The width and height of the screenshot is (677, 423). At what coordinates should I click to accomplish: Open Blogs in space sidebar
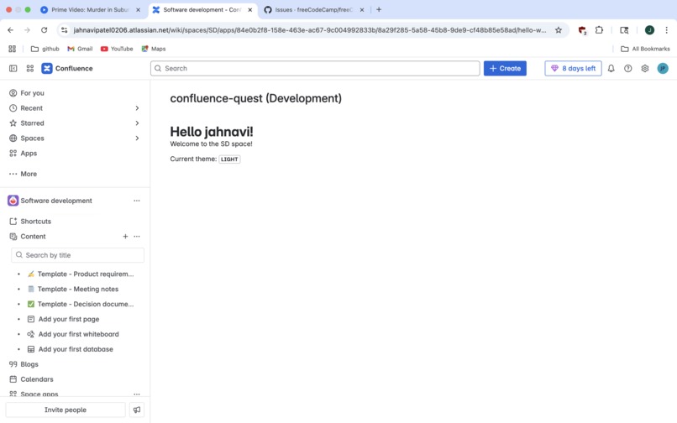pyautogui.click(x=24, y=364)
